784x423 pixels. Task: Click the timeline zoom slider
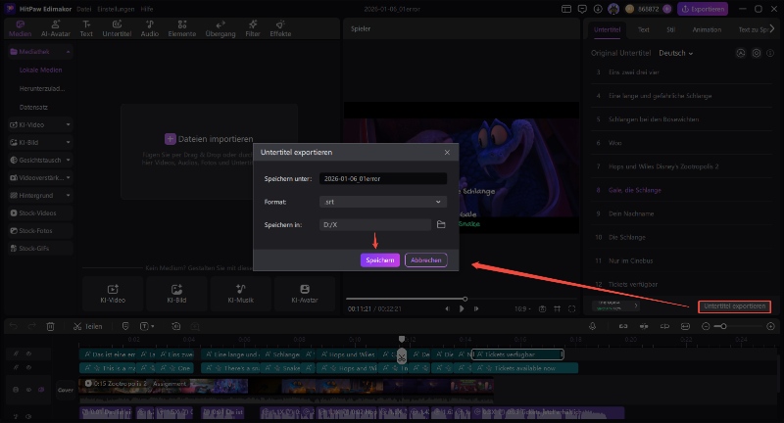click(722, 326)
